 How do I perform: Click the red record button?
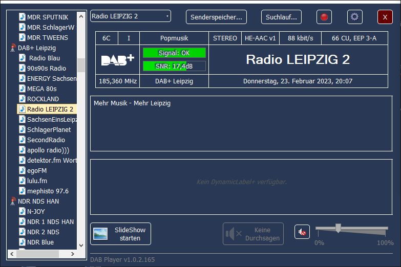324,17
